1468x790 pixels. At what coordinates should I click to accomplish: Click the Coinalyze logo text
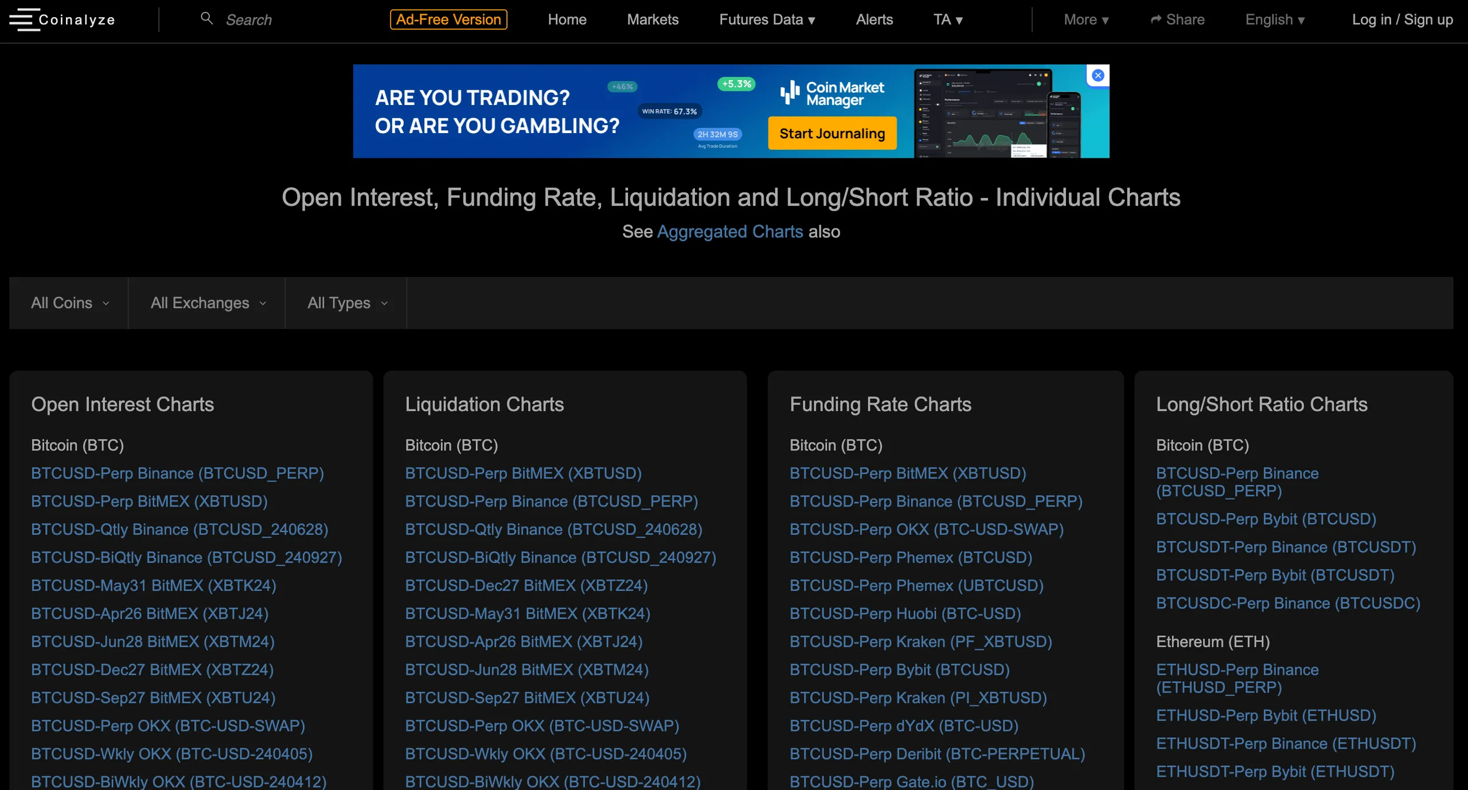coord(77,20)
